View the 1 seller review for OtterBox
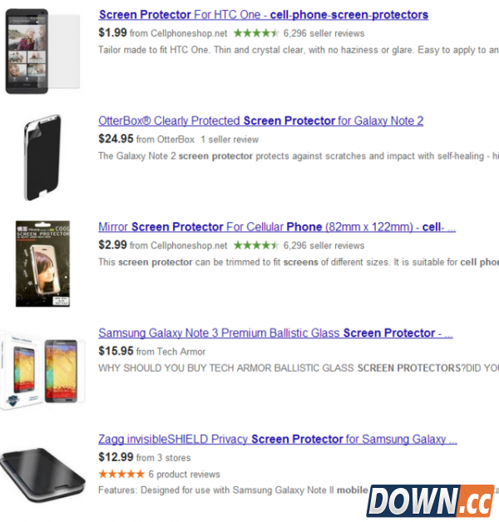499x522 pixels. [x=230, y=140]
